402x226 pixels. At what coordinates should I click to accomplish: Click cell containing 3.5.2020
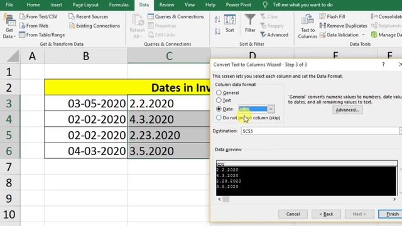(169, 151)
